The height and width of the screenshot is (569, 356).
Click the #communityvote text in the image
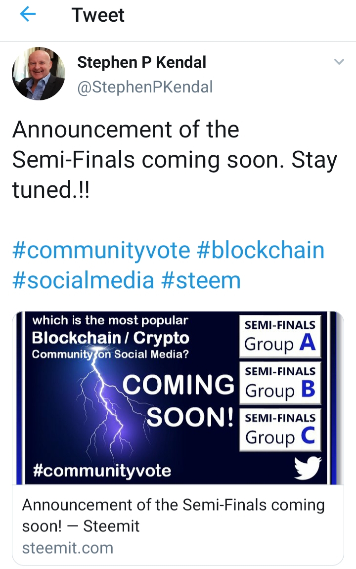pos(102,471)
